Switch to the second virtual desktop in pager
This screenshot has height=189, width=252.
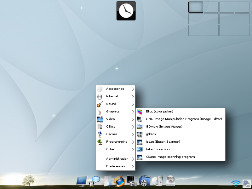click(x=211, y=7)
